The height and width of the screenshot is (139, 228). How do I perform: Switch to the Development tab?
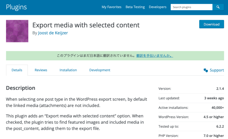(100, 70)
